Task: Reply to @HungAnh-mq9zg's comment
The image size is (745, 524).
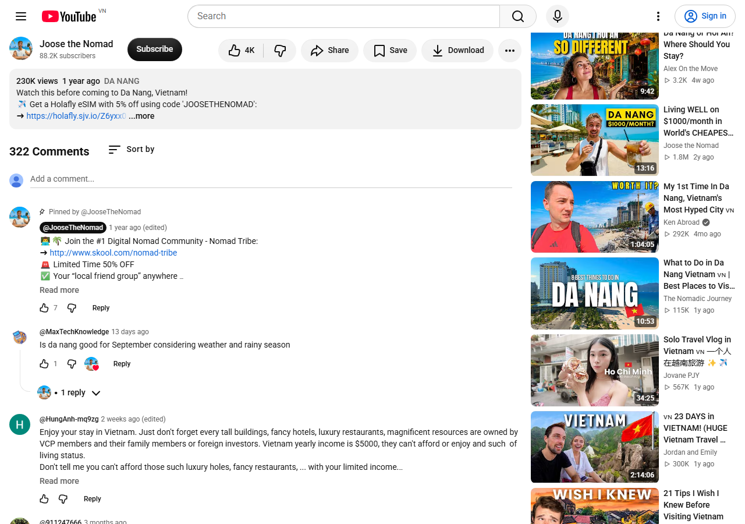Action: [x=92, y=499]
